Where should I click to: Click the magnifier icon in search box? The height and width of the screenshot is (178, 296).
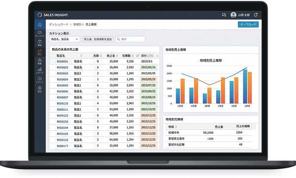(x=119, y=39)
